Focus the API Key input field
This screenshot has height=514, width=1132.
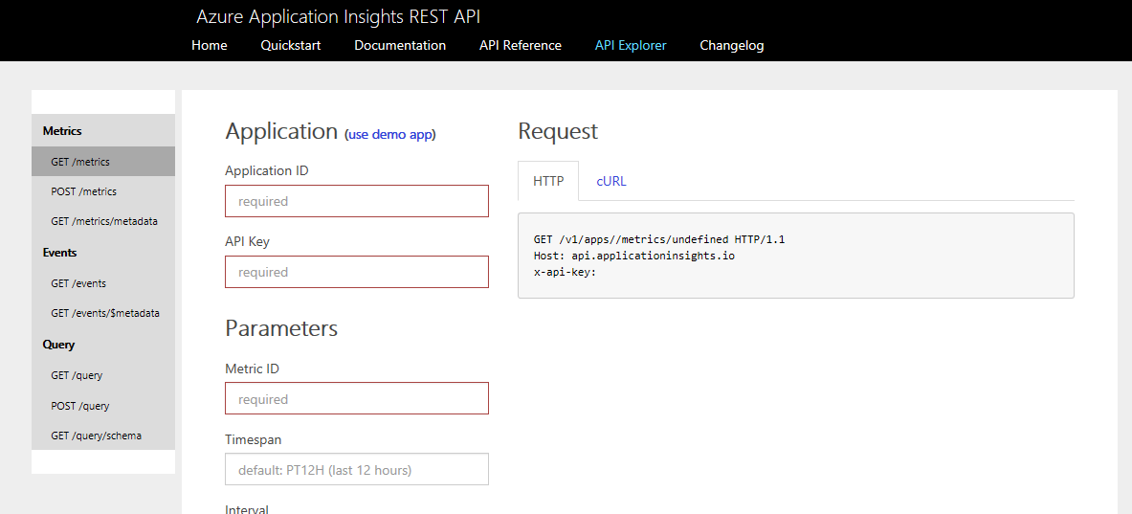tap(357, 272)
